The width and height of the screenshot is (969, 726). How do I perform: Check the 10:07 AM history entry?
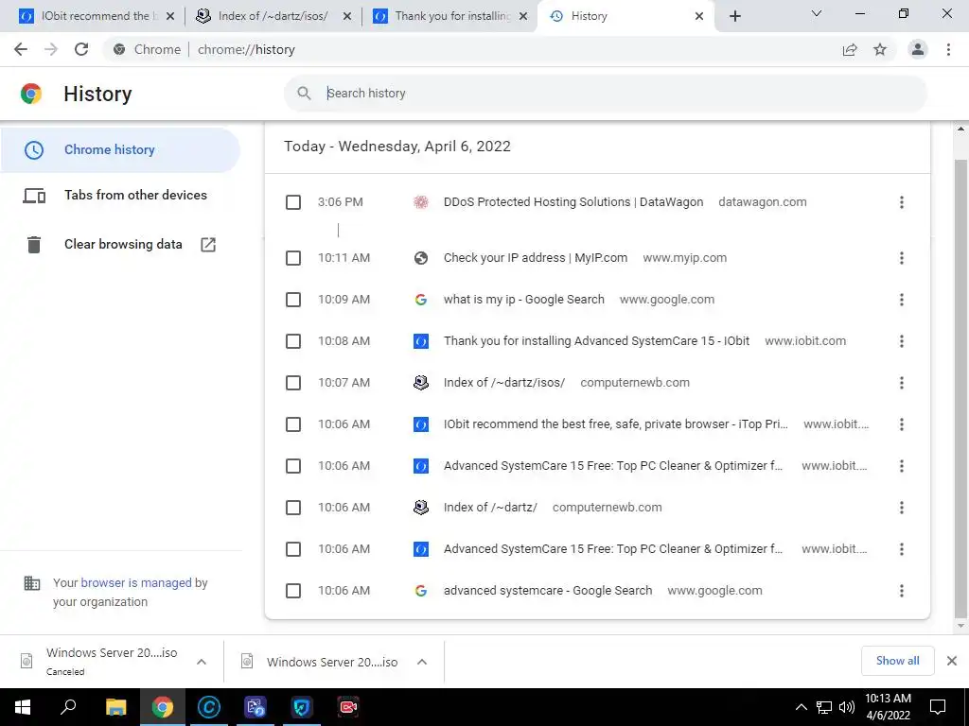pos(293,384)
